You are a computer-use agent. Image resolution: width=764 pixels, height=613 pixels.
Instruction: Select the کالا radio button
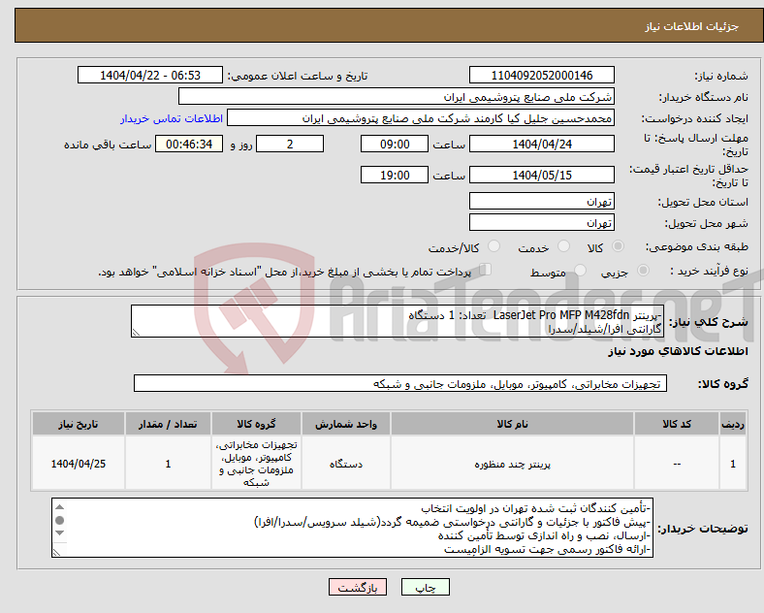tap(618, 246)
